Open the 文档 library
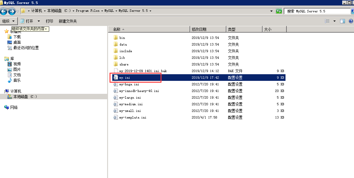The height and width of the screenshot is (178, 354). tap(17, 75)
